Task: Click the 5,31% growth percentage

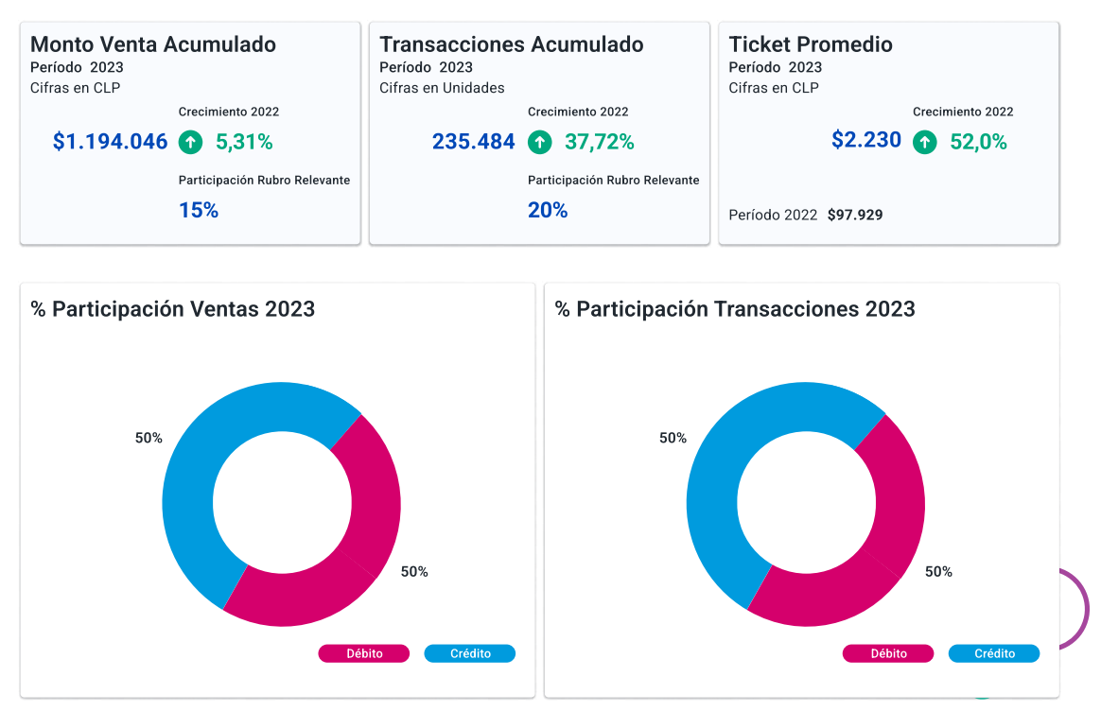Action: tap(244, 143)
